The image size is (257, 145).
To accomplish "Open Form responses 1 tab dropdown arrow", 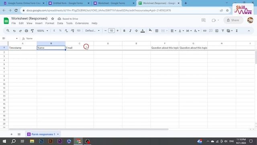I will click(58, 134).
